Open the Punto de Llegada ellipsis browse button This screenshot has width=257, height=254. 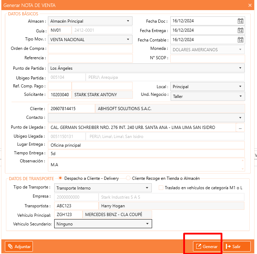coord(240,128)
